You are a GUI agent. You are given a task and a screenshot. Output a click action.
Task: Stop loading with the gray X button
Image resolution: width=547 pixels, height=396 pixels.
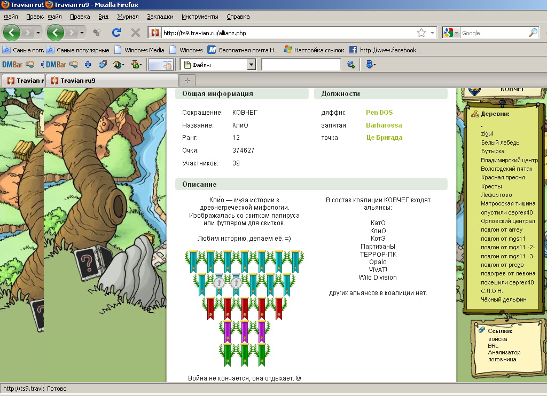(x=135, y=33)
